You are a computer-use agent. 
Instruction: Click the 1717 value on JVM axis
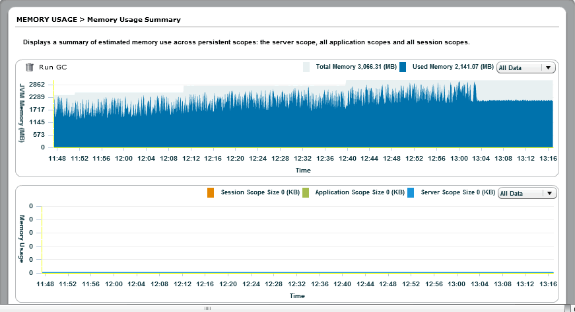(37, 110)
